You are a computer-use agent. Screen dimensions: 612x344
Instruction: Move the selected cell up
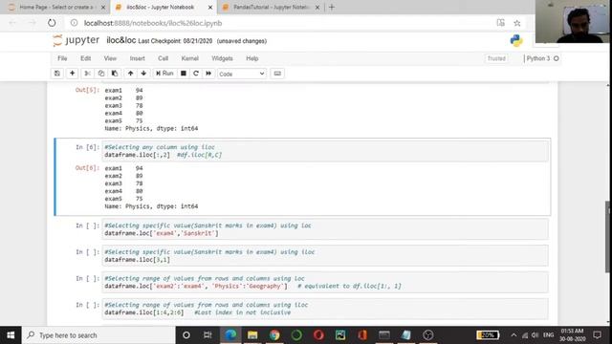[130, 74]
